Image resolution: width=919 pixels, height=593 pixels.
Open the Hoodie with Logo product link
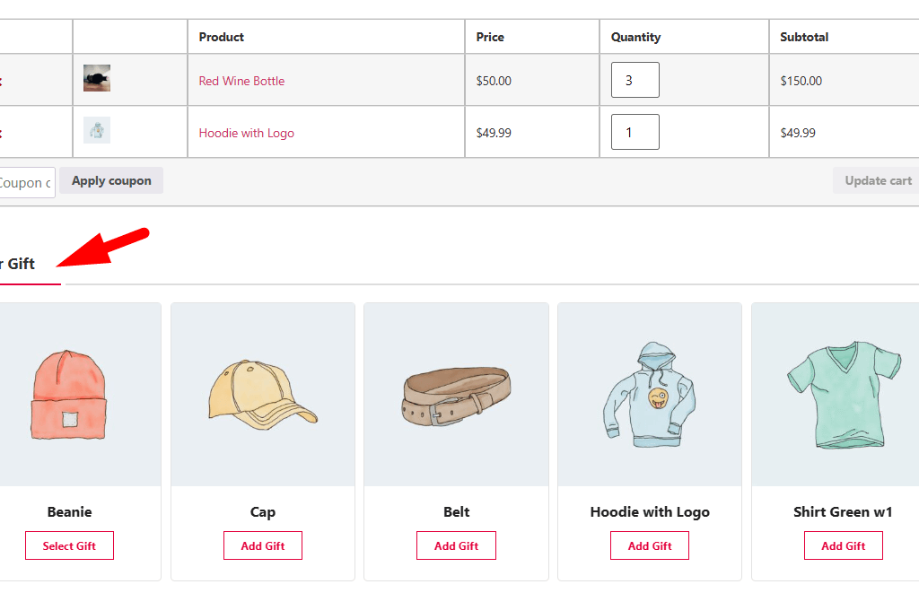click(246, 133)
